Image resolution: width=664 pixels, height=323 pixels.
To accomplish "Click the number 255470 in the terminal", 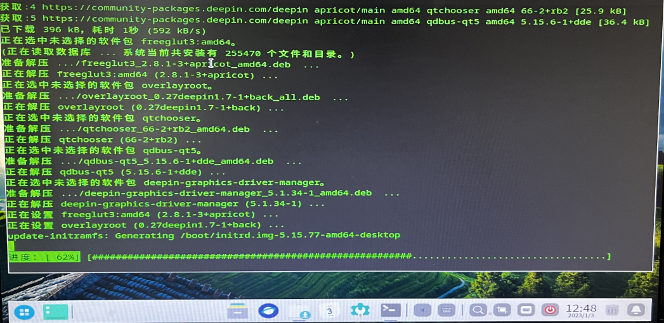I will click(x=243, y=54).
